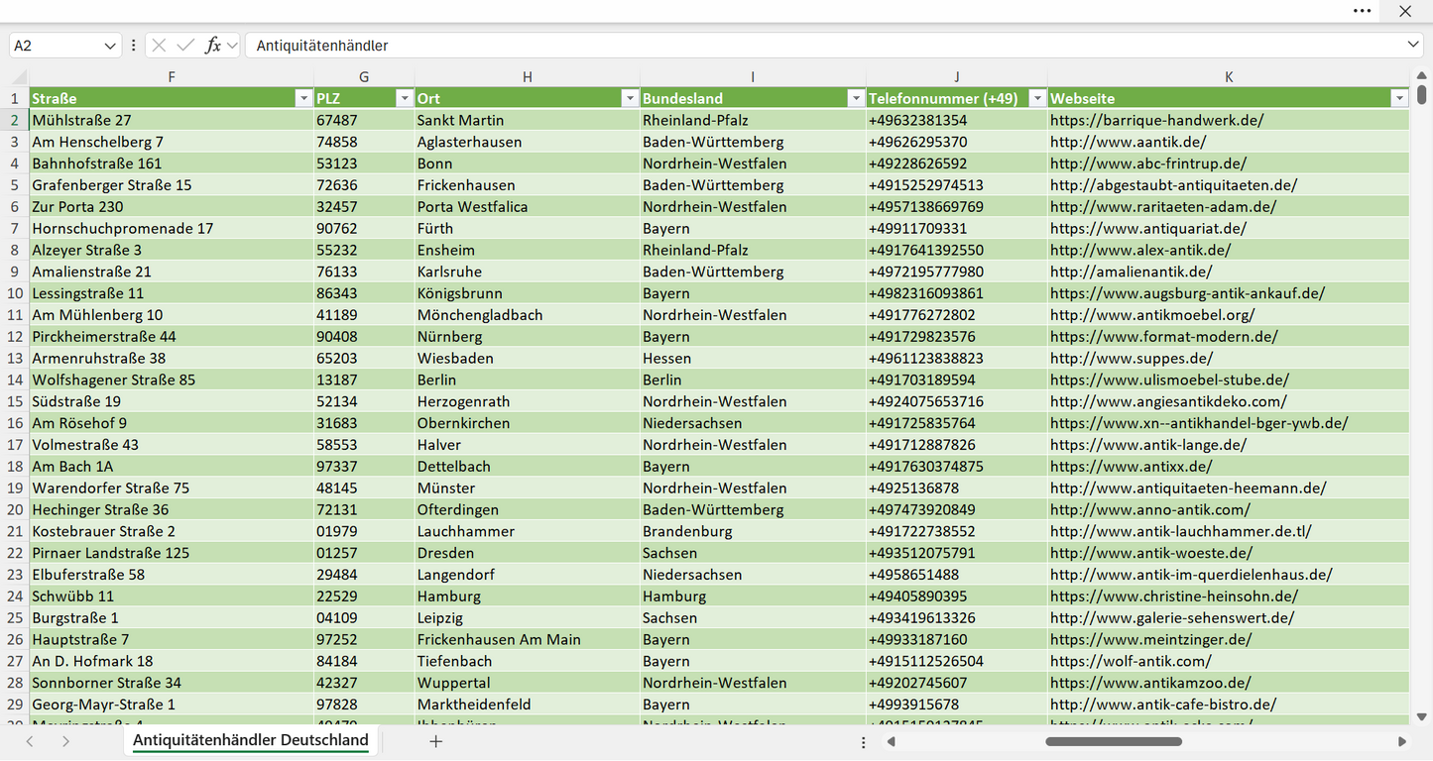Screen dimensions: 1433x761
Task: Open the PLZ column filter dropdown
Action: pyautogui.click(x=404, y=98)
